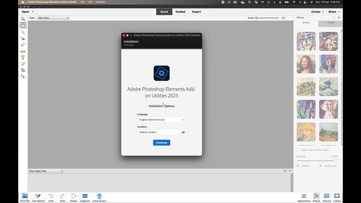Open the Photo Bin panel
The height and width of the screenshot is (203, 361).
coord(25,197)
